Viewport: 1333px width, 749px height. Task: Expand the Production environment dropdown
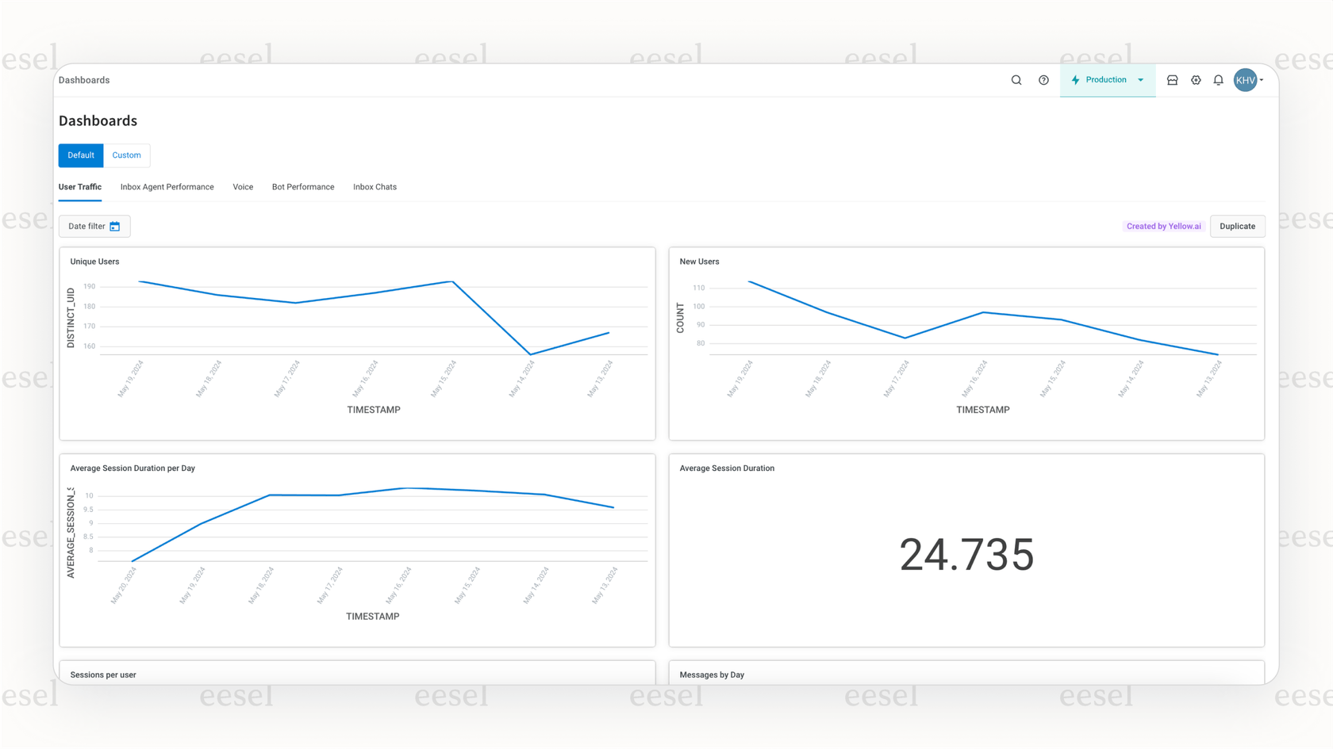tap(1140, 79)
